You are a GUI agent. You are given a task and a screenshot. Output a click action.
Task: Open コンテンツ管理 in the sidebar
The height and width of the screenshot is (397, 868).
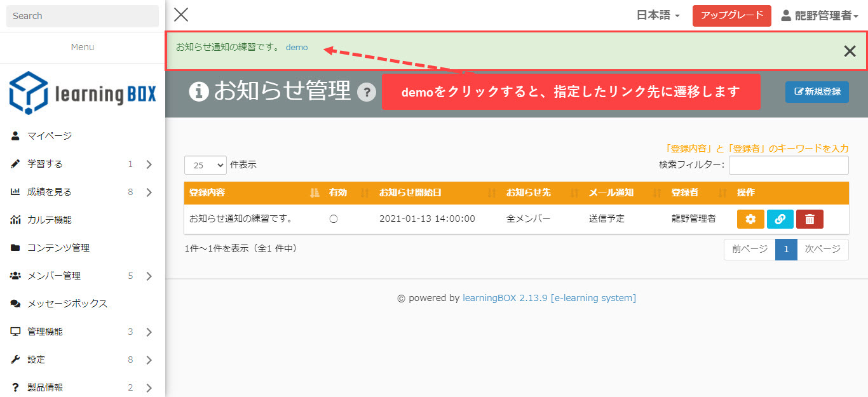tap(58, 248)
